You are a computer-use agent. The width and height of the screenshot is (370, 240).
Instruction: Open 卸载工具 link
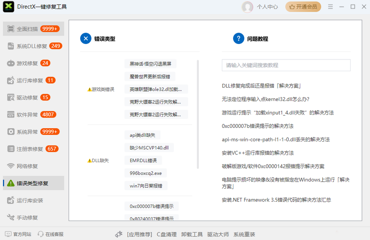(192, 234)
